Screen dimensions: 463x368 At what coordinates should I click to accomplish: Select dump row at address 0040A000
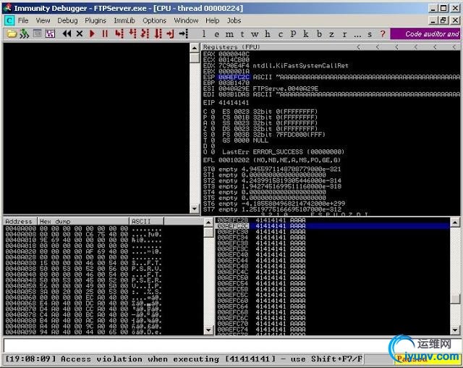pos(84,228)
